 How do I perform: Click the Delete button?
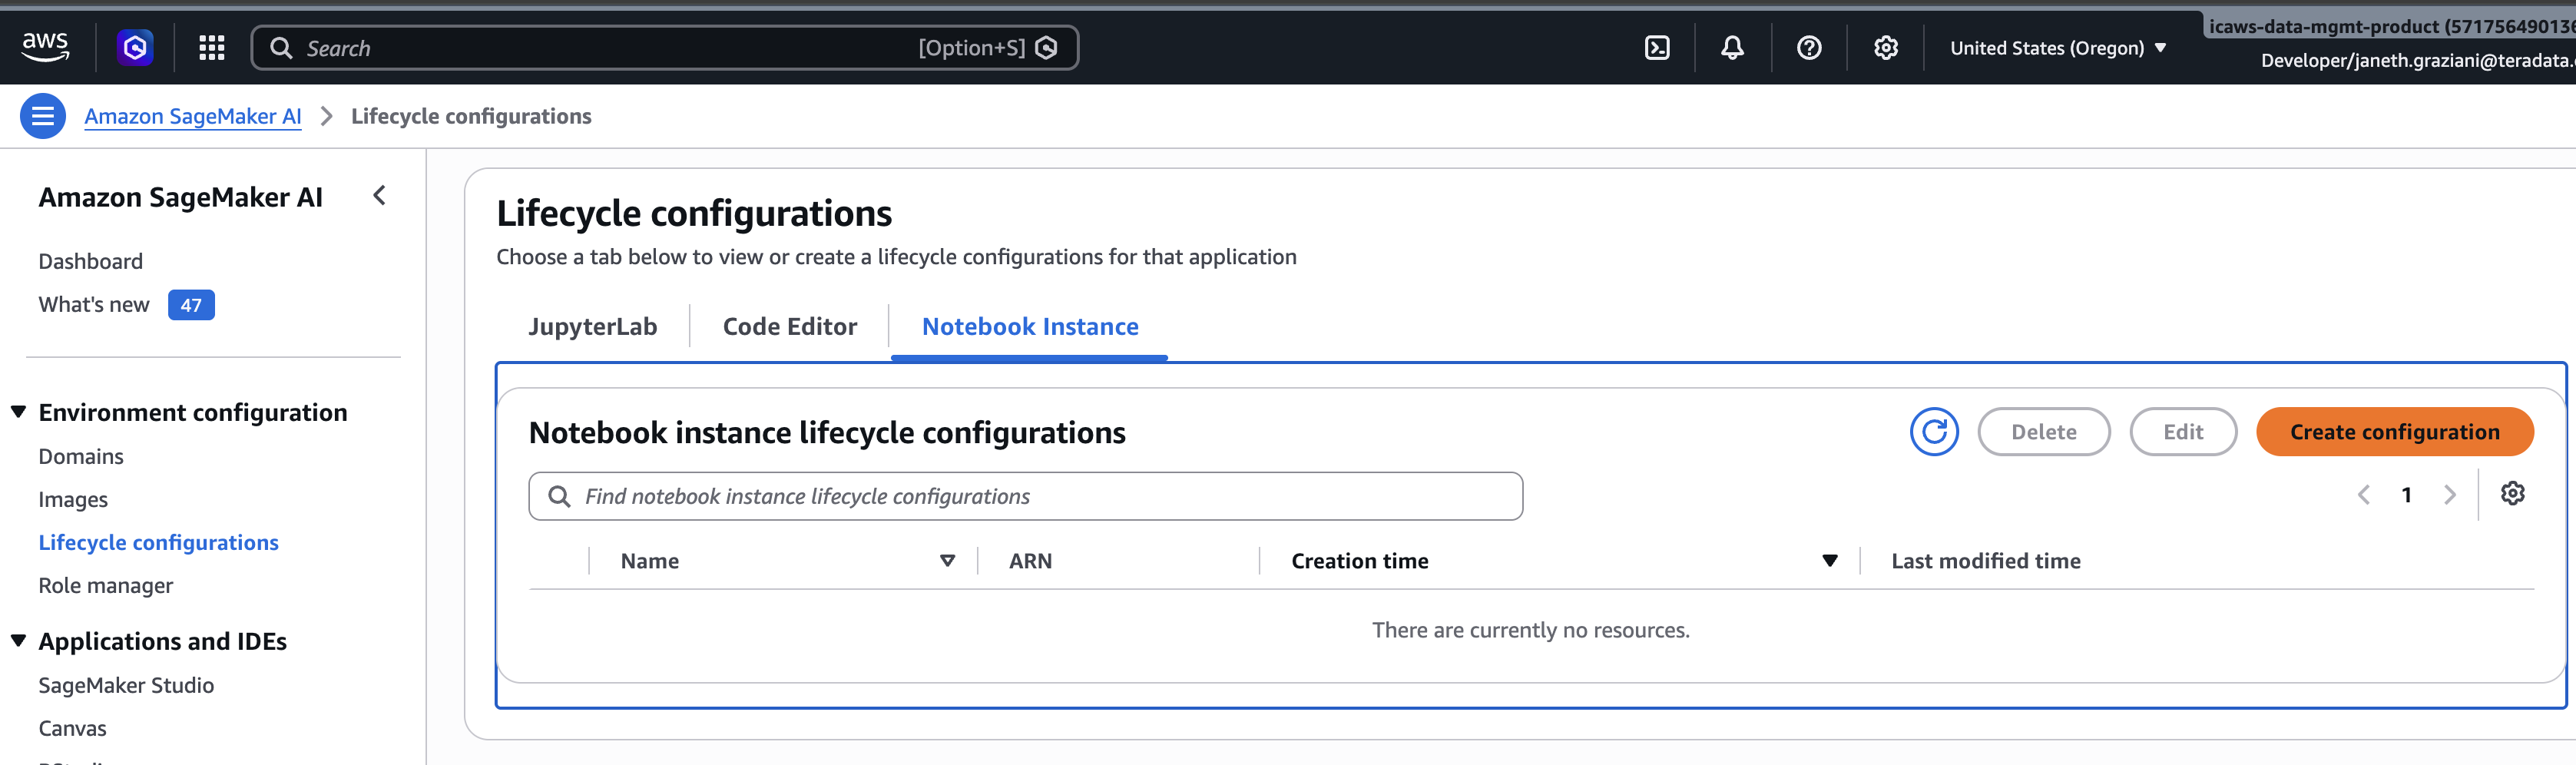pos(2043,432)
